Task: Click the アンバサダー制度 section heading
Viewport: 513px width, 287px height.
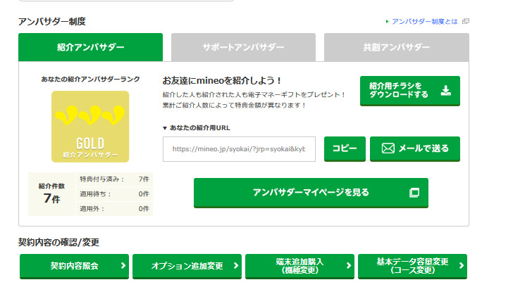Action: click(x=52, y=22)
